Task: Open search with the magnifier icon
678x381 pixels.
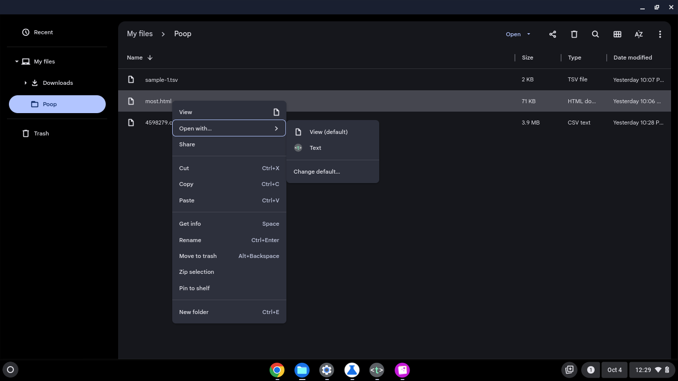Action: click(x=596, y=34)
